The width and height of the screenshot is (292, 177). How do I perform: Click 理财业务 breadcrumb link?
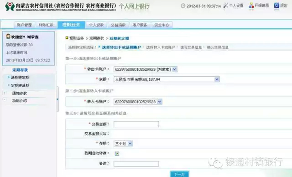click(77, 38)
